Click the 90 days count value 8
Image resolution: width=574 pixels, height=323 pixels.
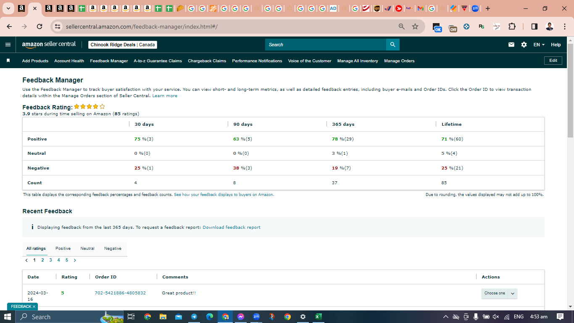[x=234, y=183]
